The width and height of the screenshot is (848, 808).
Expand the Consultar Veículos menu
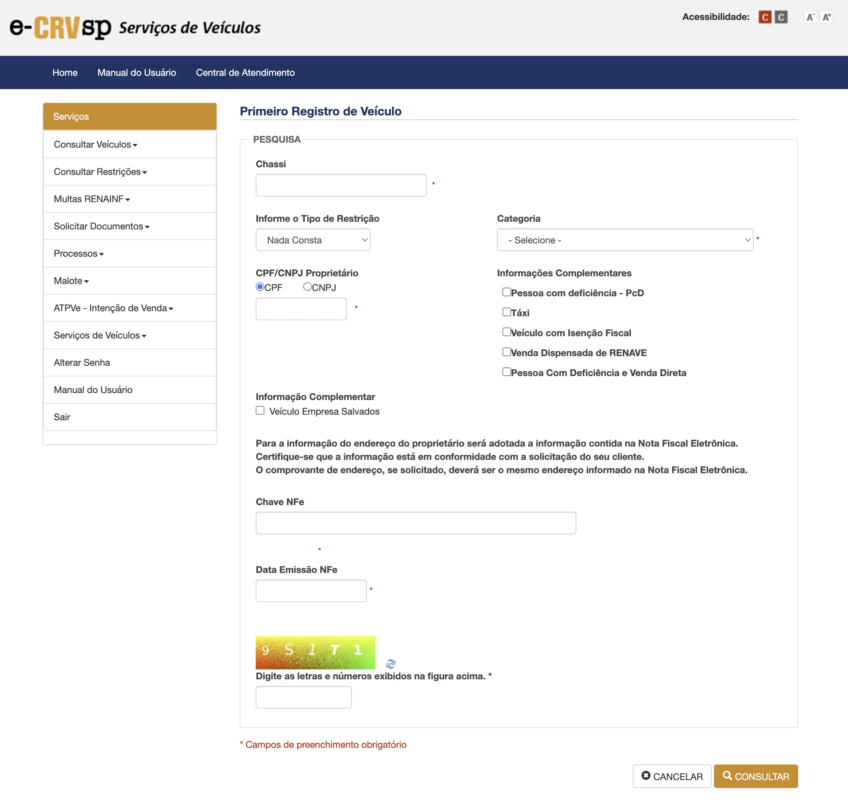[96, 144]
